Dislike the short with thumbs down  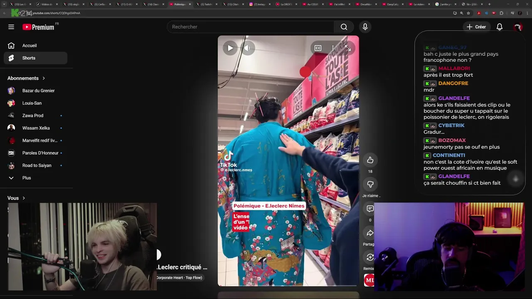pyautogui.click(x=370, y=184)
